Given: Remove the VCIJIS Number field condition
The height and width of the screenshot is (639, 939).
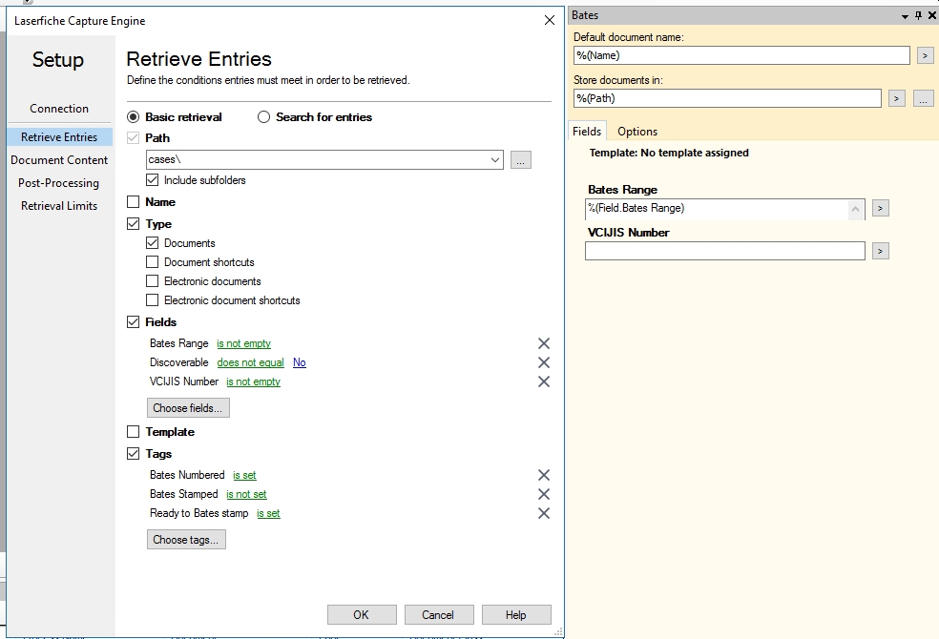Looking at the screenshot, I should coord(543,381).
